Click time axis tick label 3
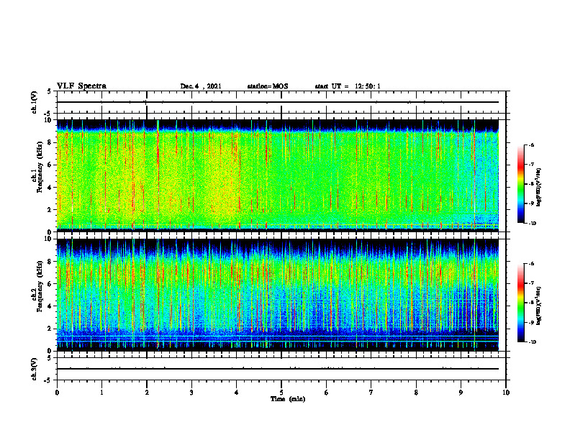 tap(191, 393)
